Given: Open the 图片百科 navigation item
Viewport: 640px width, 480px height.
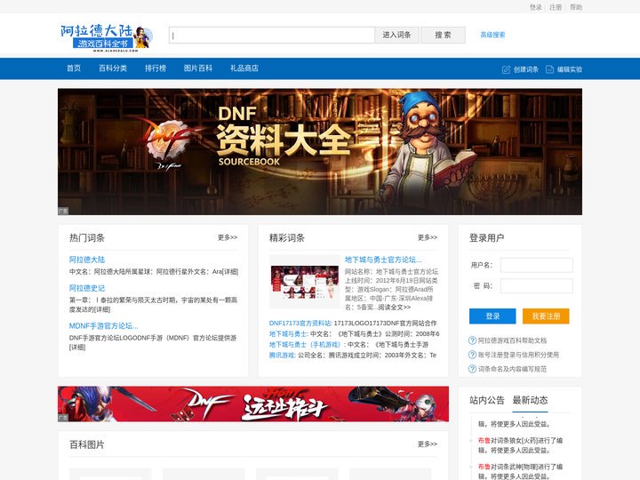Looking at the screenshot, I should [x=198, y=68].
